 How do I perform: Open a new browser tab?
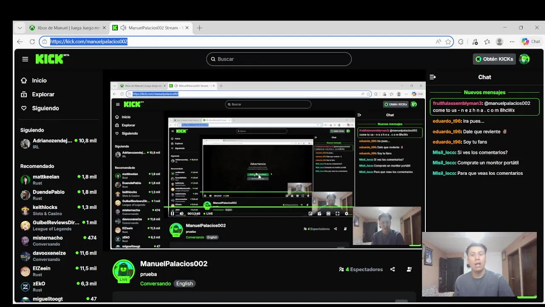(x=199, y=28)
